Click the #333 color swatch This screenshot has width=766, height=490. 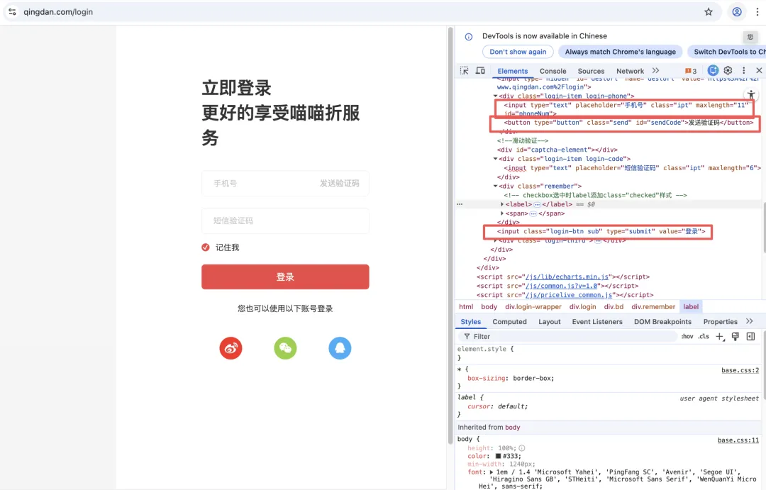499,456
